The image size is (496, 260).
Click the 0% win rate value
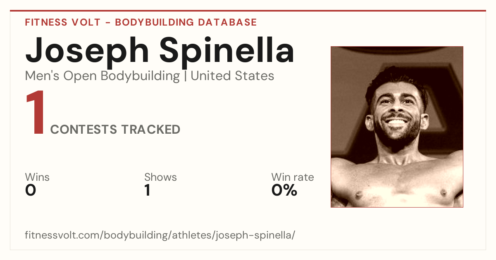pyautogui.click(x=284, y=190)
